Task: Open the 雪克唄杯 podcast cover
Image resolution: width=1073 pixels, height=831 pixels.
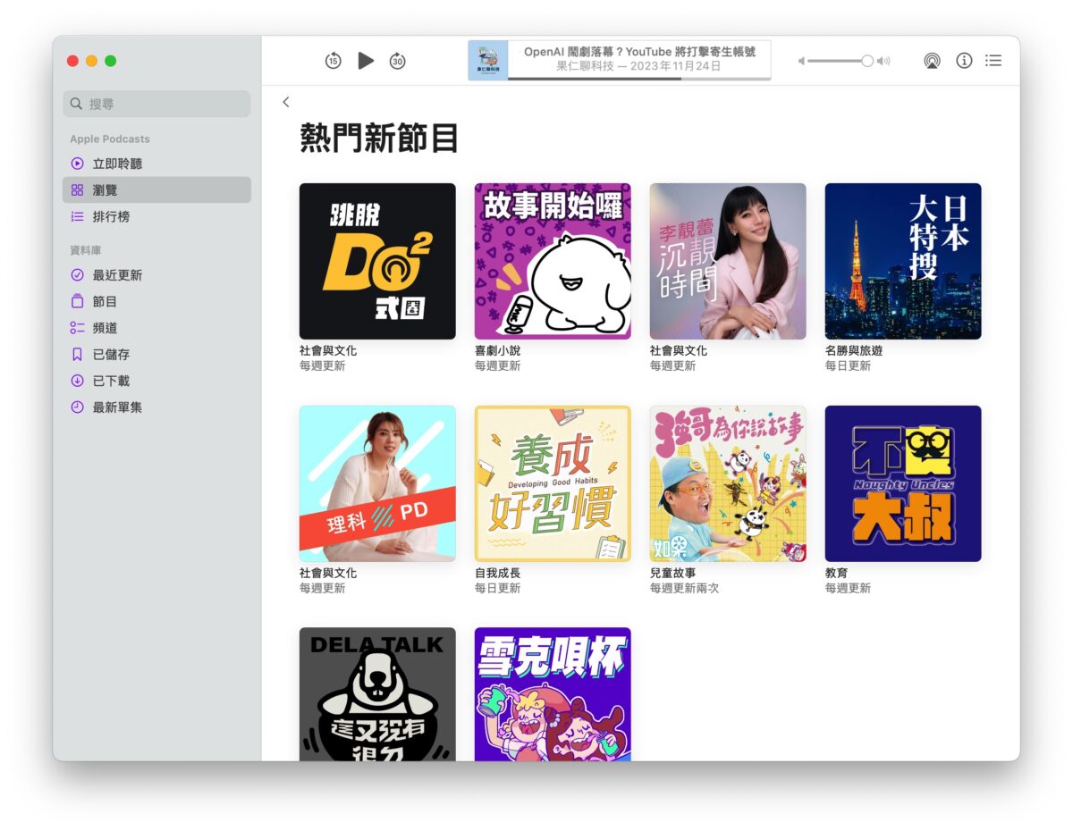Action: 553,694
